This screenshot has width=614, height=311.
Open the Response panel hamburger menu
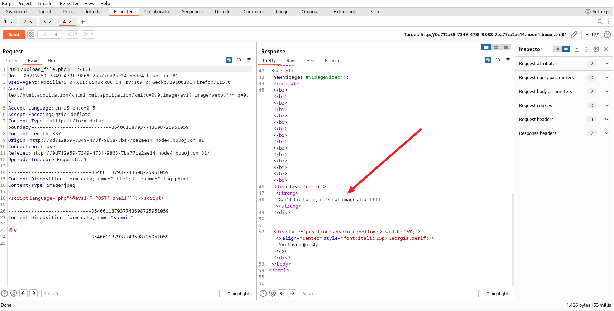click(508, 60)
